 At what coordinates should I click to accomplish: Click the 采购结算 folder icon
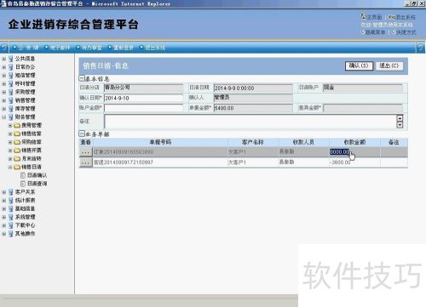click(x=17, y=142)
